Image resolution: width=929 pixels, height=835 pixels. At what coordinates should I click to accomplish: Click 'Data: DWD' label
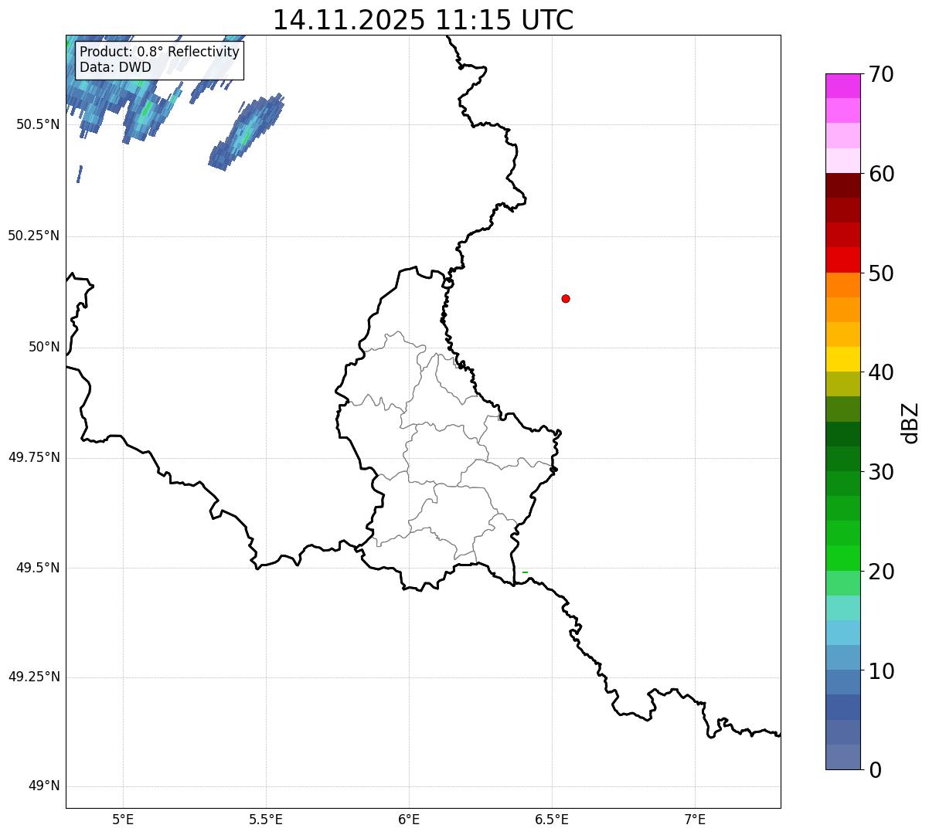tap(115, 67)
